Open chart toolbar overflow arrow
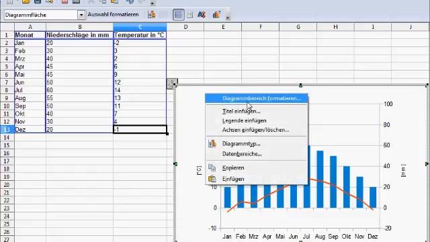430x242 pixels. pos(228,17)
